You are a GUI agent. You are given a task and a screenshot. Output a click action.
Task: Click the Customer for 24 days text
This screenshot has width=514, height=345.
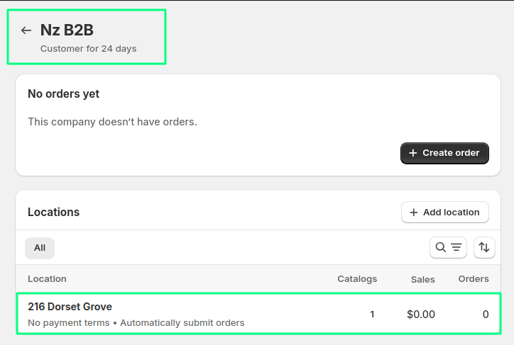89,49
